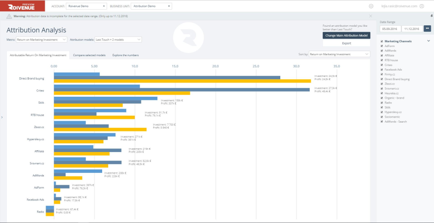
Task: Click the Direct Brand buying axis label
Action: [32, 78]
